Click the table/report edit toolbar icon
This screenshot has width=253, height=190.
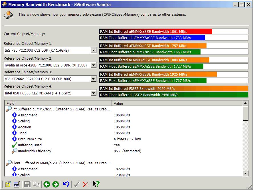click(x=17, y=184)
